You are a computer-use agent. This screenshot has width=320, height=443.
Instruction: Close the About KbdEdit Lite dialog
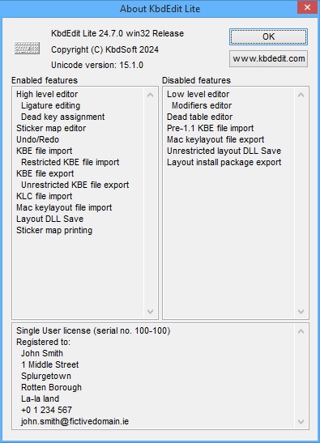[x=307, y=7]
